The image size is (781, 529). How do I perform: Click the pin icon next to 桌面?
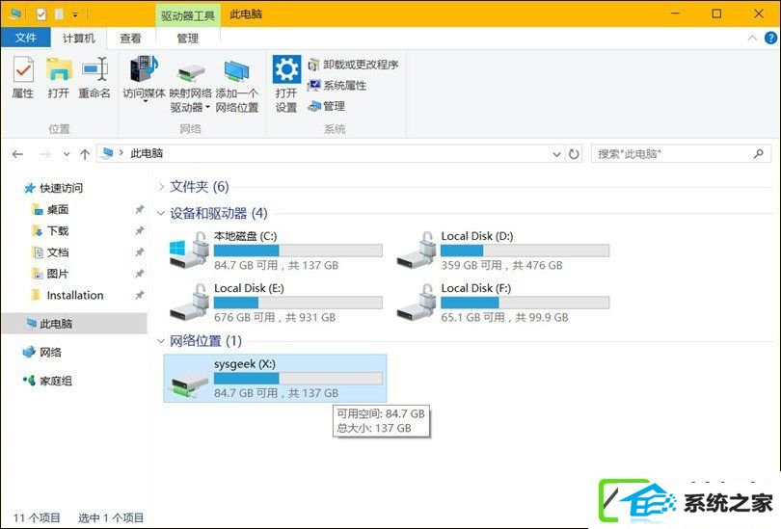click(140, 209)
